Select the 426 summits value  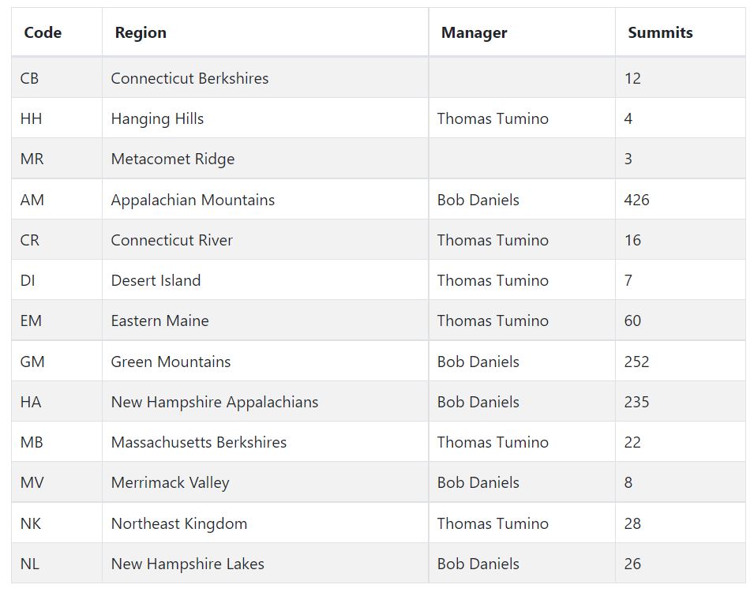coord(636,200)
